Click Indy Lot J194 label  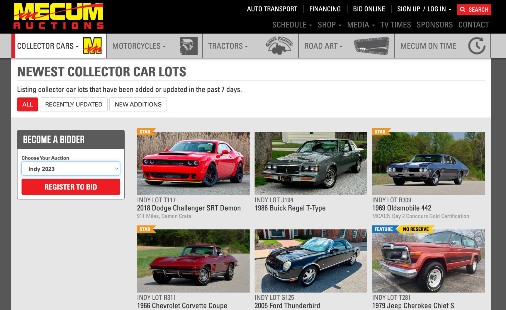274,200
